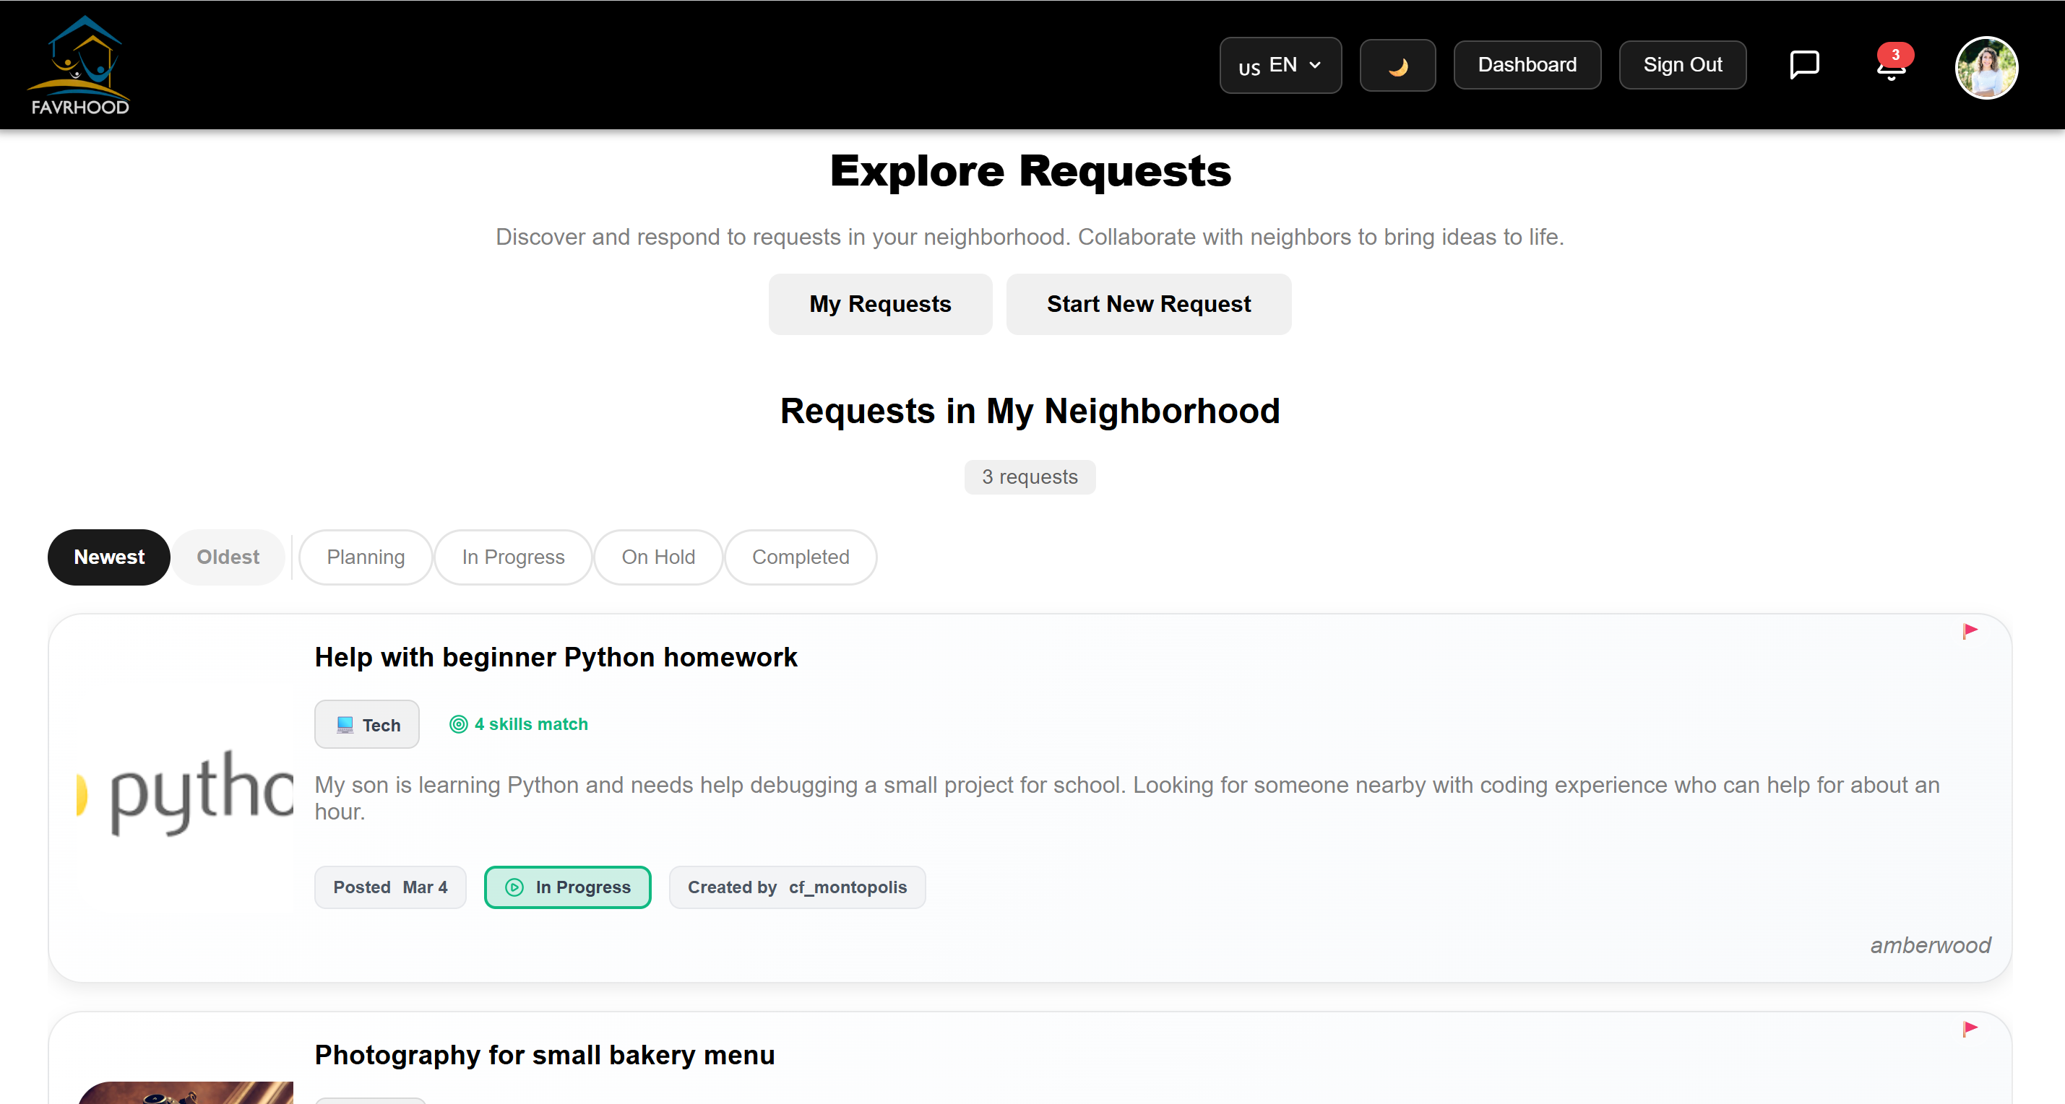Viewport: 2065px width, 1104px height.
Task: Open My Requests
Action: tap(880, 305)
